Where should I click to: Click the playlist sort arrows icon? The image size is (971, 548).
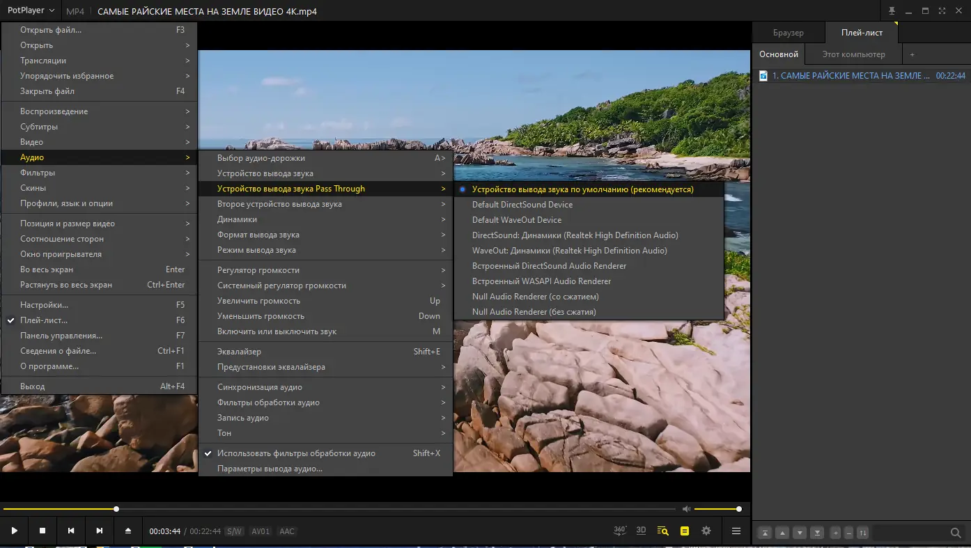[x=863, y=533]
